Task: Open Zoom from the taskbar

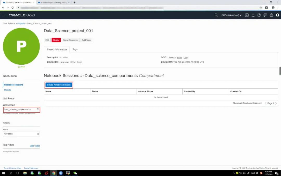Action: 61,173
